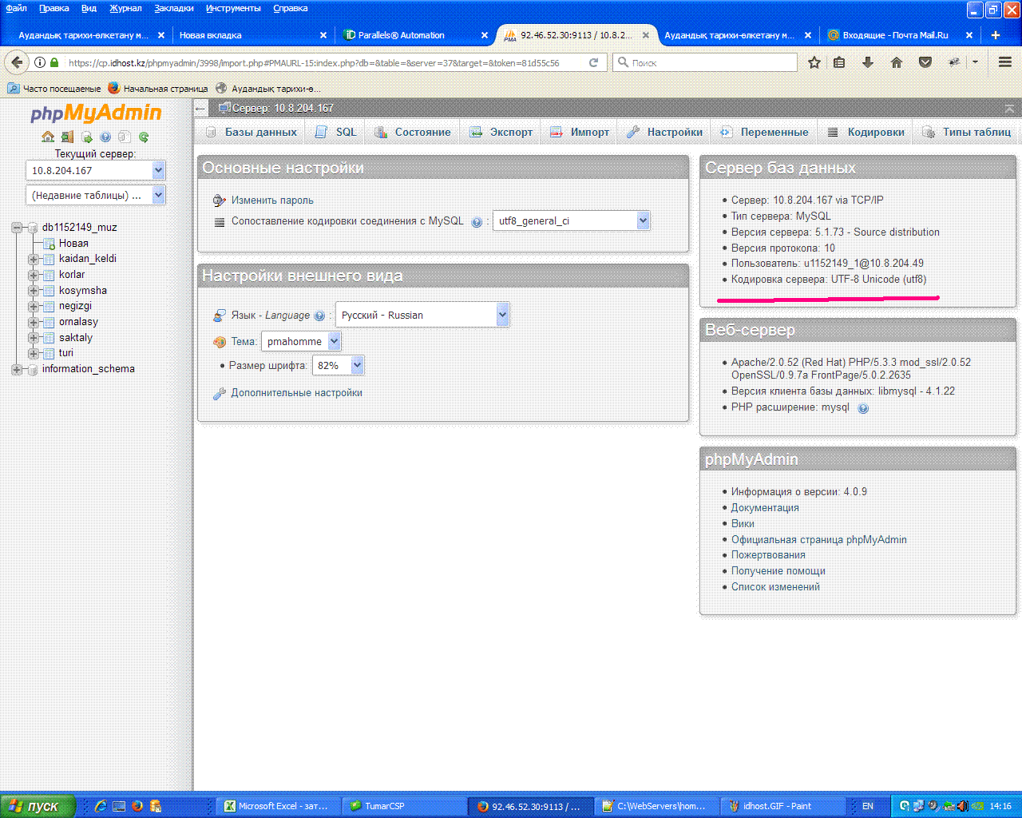This screenshot has width=1022, height=818.
Task: Switch to the Импорт tab
Action: click(580, 133)
